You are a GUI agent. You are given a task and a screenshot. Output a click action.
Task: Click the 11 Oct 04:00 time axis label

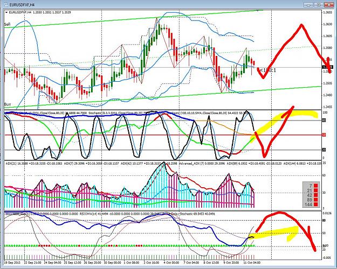click(252, 263)
